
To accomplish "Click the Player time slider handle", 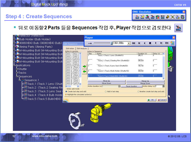I will point(111,43).
